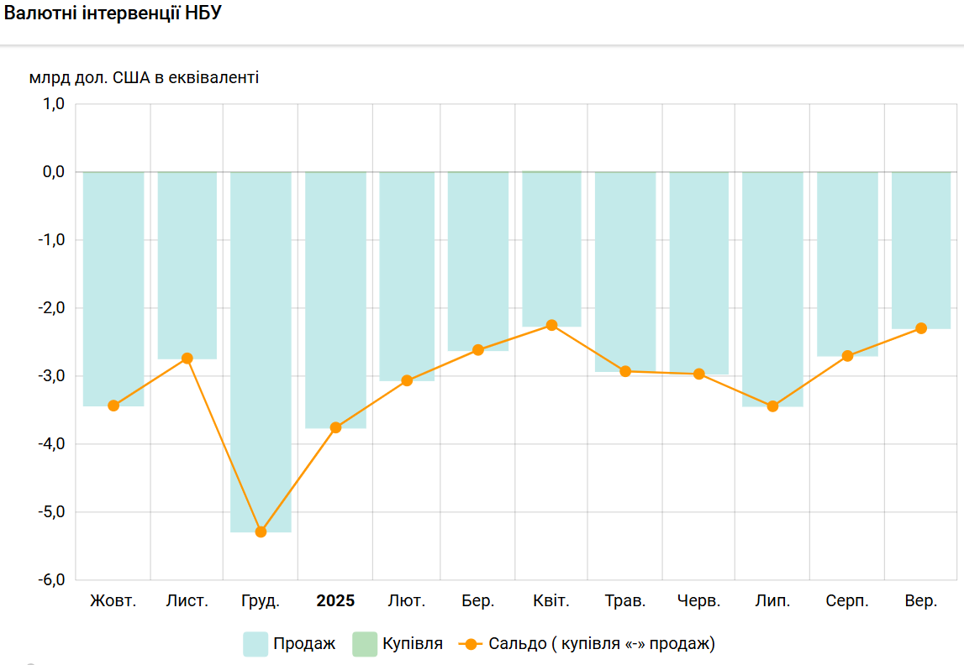Screen dimensions: 964x665
Task: Click the orange 'Сальдо' legend marker
Action: click(x=471, y=644)
